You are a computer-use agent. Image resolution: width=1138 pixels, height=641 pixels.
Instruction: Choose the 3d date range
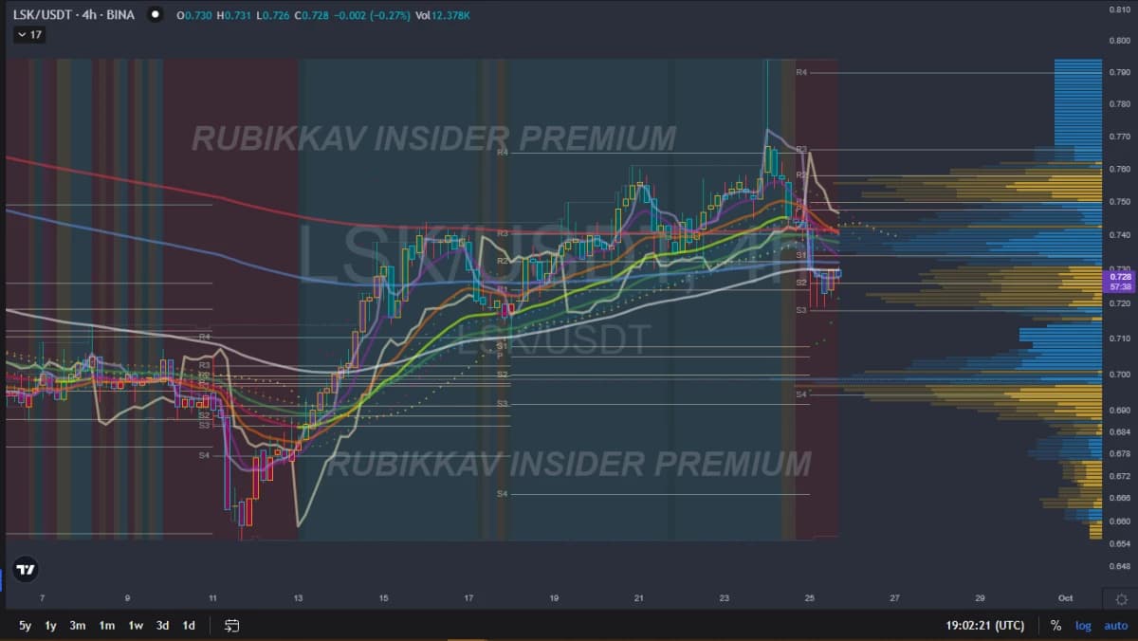click(x=162, y=626)
